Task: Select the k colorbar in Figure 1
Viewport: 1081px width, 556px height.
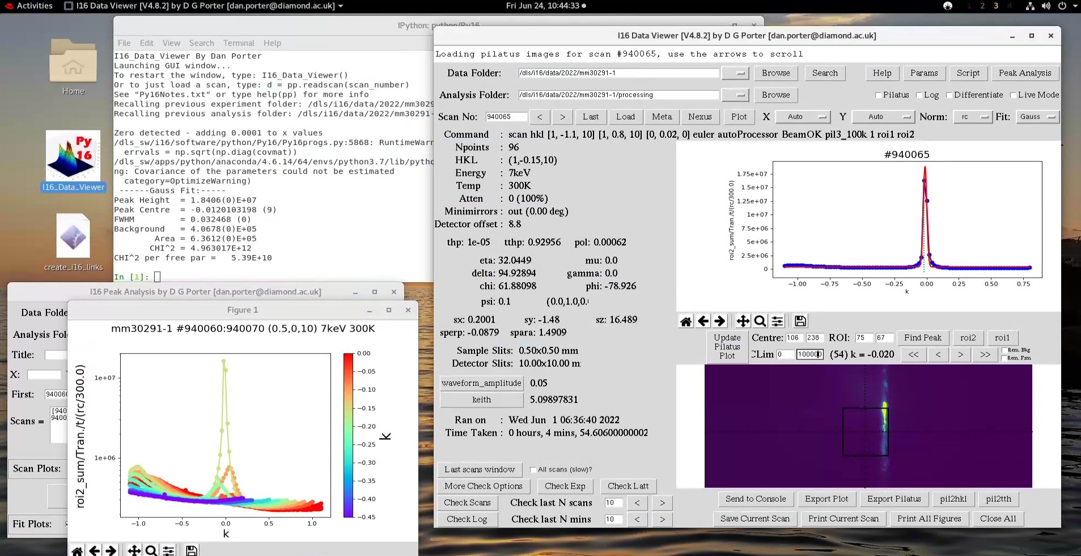Action: (x=347, y=435)
